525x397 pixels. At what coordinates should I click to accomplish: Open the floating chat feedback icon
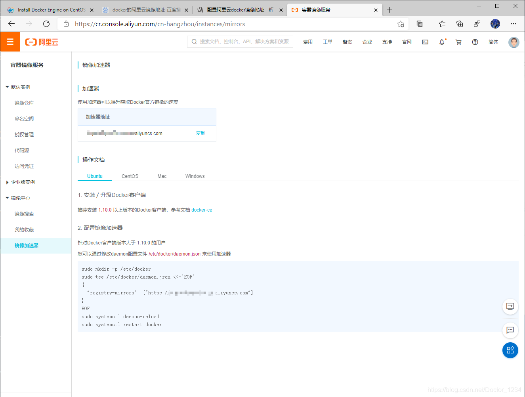coord(510,330)
